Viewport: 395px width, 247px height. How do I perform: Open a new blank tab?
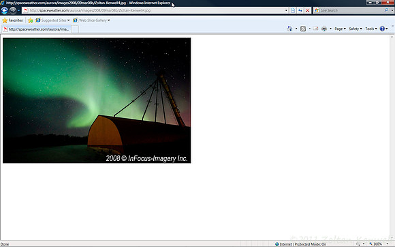point(76,29)
